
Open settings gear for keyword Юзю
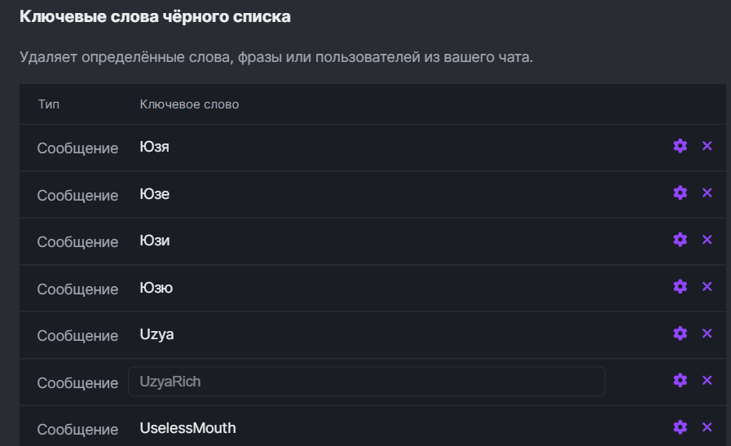pyautogui.click(x=680, y=287)
